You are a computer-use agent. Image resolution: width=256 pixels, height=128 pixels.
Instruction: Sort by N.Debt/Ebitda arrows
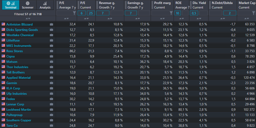[x=222, y=19]
